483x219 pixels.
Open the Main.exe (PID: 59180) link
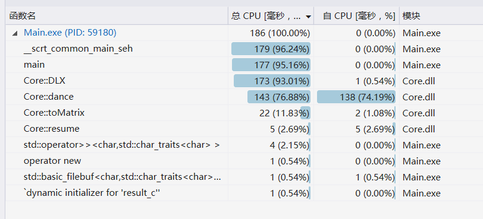tap(70, 33)
